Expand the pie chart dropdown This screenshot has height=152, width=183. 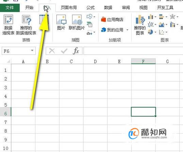(x=155, y=32)
